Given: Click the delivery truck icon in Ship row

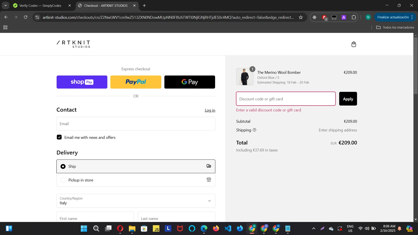Looking at the screenshot, I should pyautogui.click(x=209, y=166).
